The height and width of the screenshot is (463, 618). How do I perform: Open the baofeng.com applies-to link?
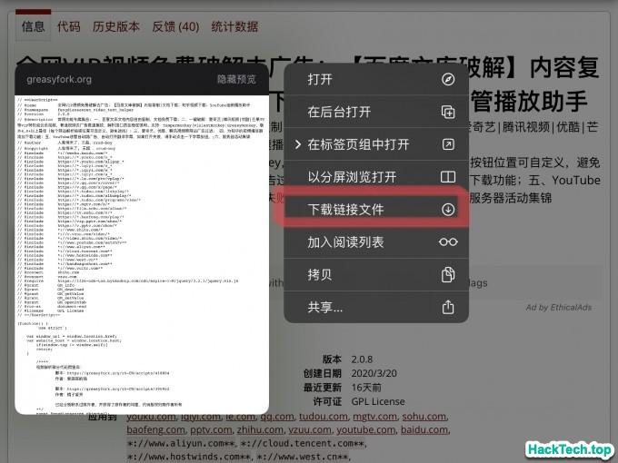156,430
